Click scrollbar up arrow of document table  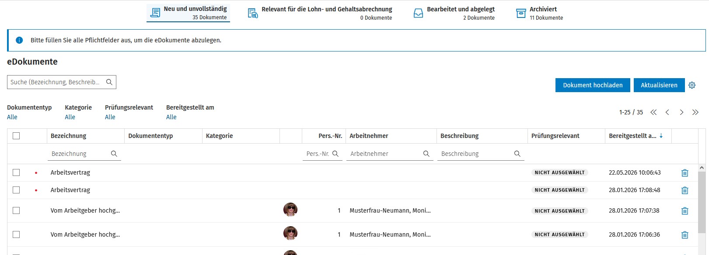pyautogui.click(x=702, y=168)
